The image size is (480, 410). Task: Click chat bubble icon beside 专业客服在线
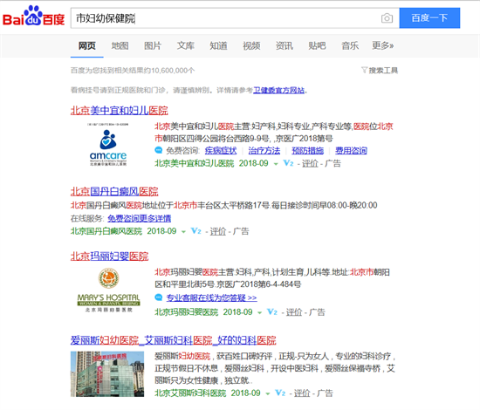click(158, 297)
